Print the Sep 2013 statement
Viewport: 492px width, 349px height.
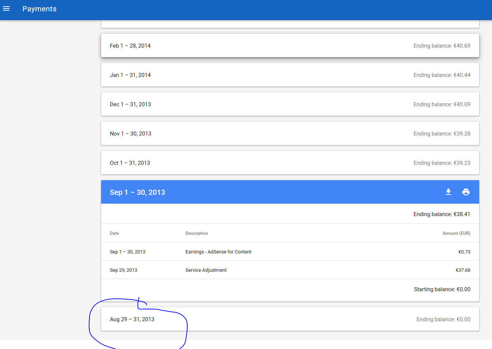tap(466, 192)
